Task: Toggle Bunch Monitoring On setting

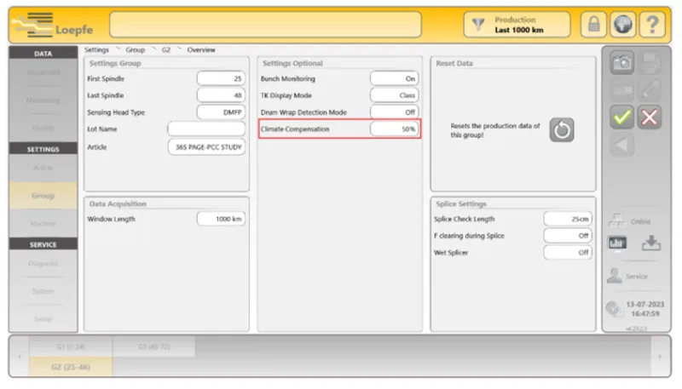Action: tap(395, 78)
